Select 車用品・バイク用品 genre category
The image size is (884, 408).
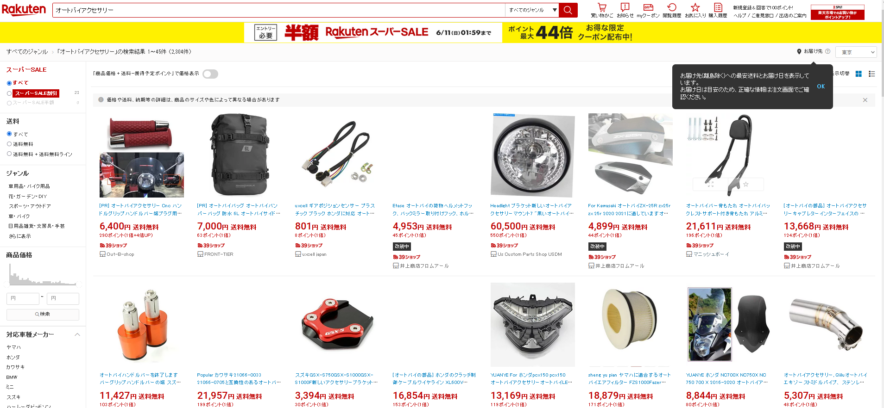(29, 186)
